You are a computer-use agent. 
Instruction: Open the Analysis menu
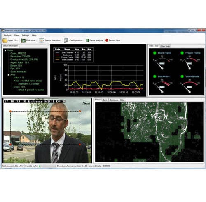pos(7,35)
